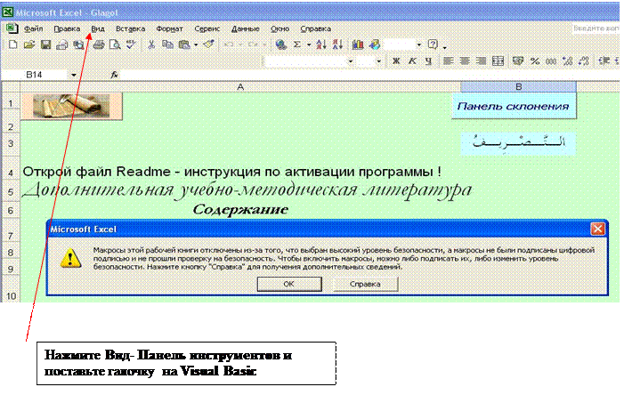
Task: Click the fx insert function button
Action: pos(115,75)
